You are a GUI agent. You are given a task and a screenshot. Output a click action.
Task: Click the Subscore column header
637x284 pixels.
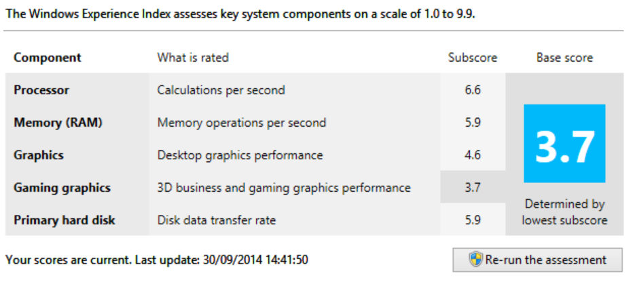coord(473,58)
